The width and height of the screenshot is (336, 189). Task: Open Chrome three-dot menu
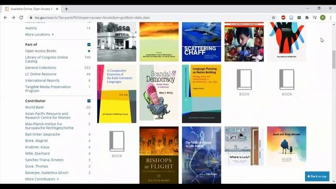[331, 17]
